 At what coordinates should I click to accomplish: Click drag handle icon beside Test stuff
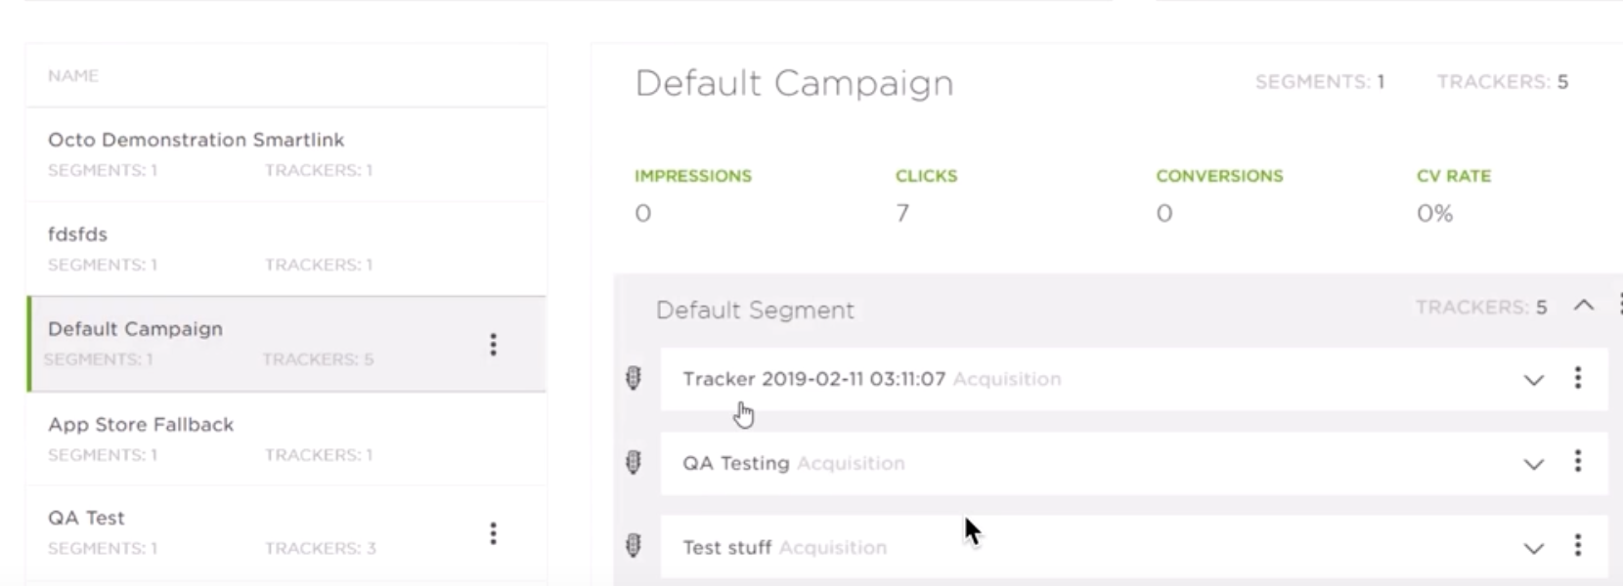[x=634, y=546]
